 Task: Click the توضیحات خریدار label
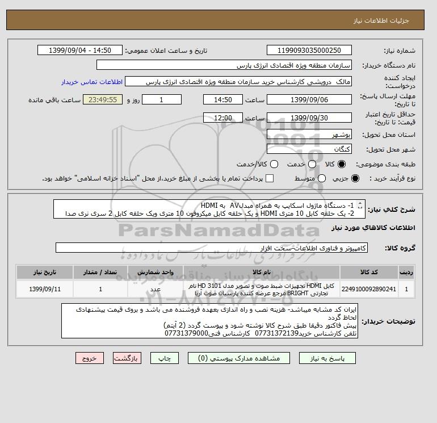coord(388,321)
